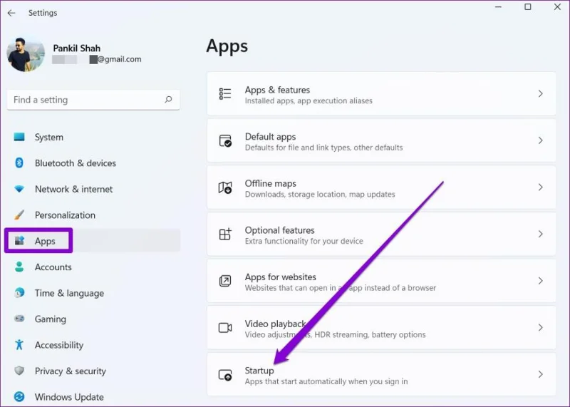Open Offline maps

click(x=381, y=187)
